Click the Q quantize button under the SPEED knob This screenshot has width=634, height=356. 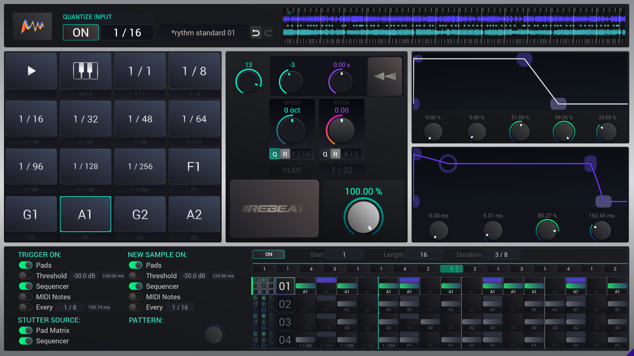(274, 154)
